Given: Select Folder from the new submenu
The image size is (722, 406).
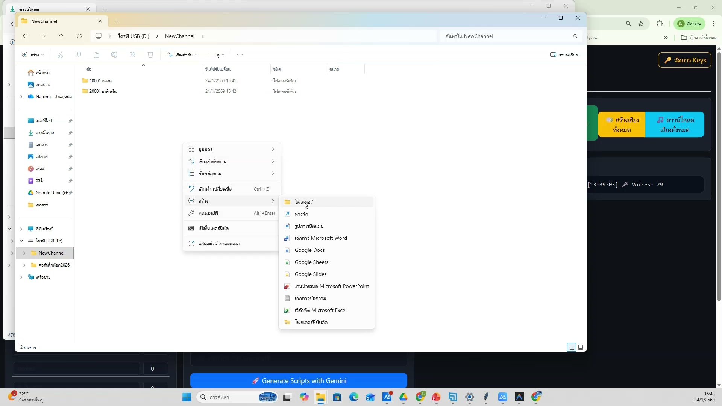Looking at the screenshot, I should (304, 202).
